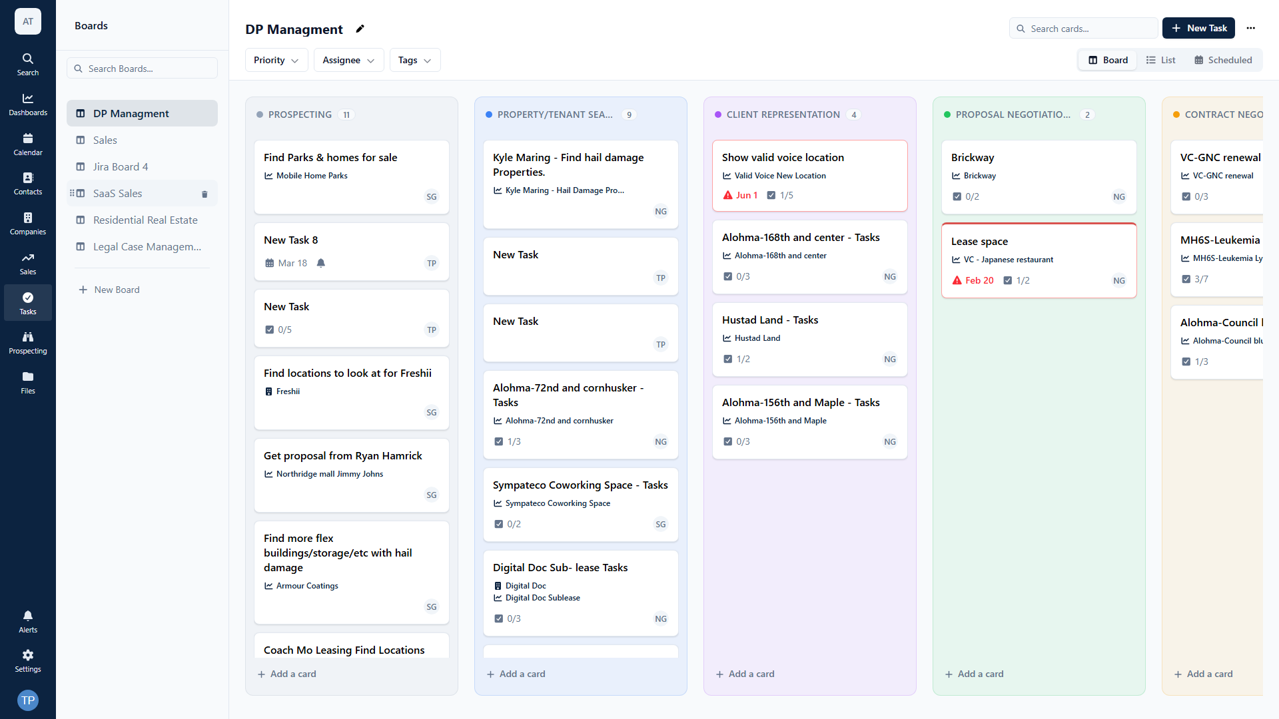Create a New Board

click(x=109, y=290)
